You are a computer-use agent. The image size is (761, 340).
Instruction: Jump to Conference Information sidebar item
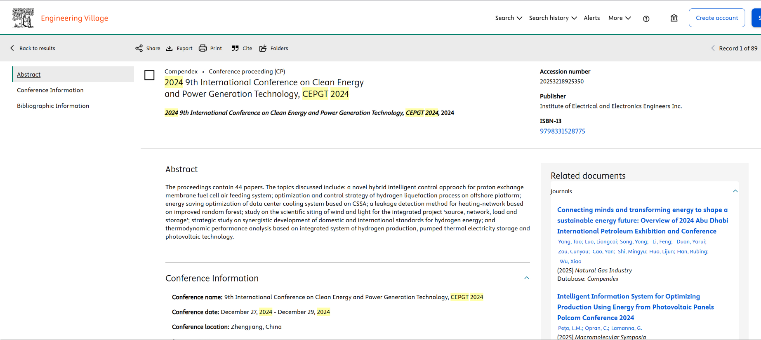click(50, 90)
